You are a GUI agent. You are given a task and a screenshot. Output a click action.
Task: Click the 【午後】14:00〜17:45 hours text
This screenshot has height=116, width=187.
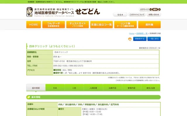(x=92, y=114)
